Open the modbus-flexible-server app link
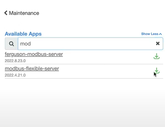Viewport: 165px width, 127px height. pyautogui.click(x=32, y=69)
